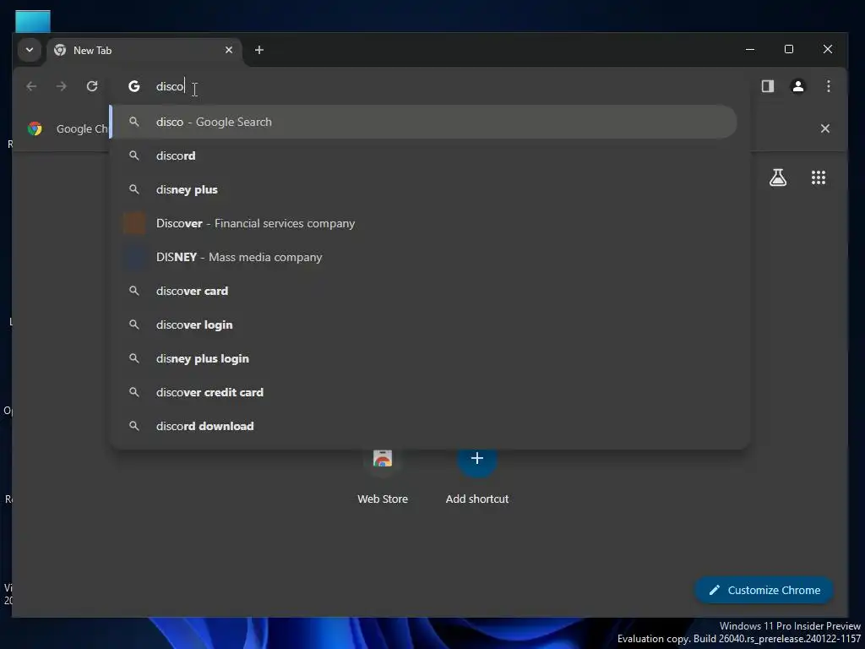The width and height of the screenshot is (865, 649).
Task: Click the DISNEY entity thumbnail image
Action: (134, 257)
